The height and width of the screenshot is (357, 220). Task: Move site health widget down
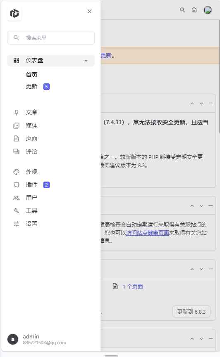[x=201, y=206]
